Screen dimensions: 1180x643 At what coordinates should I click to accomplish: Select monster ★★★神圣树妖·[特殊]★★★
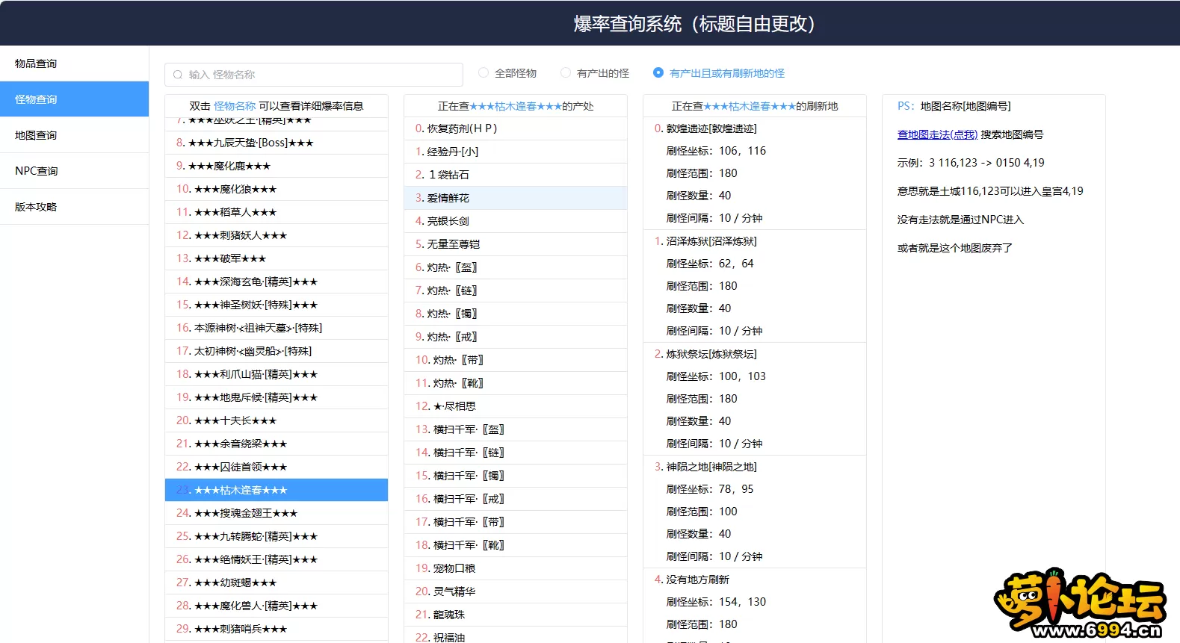coord(277,305)
